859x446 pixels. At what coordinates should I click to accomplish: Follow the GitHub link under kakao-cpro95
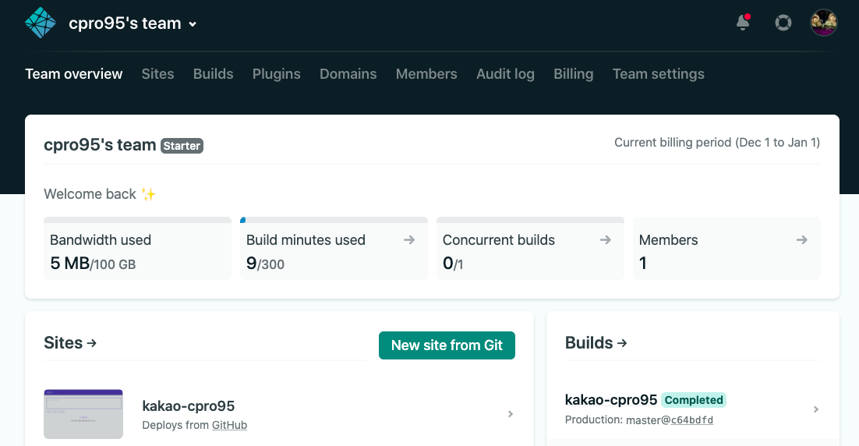229,425
